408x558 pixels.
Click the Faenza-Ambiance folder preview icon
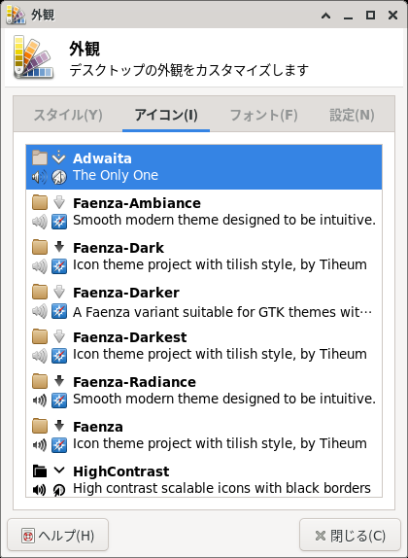(x=40, y=202)
